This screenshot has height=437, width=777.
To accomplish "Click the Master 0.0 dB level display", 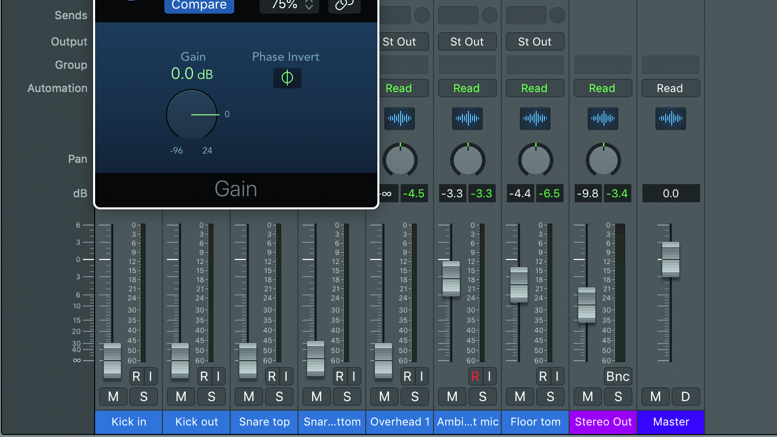I will [x=671, y=193].
